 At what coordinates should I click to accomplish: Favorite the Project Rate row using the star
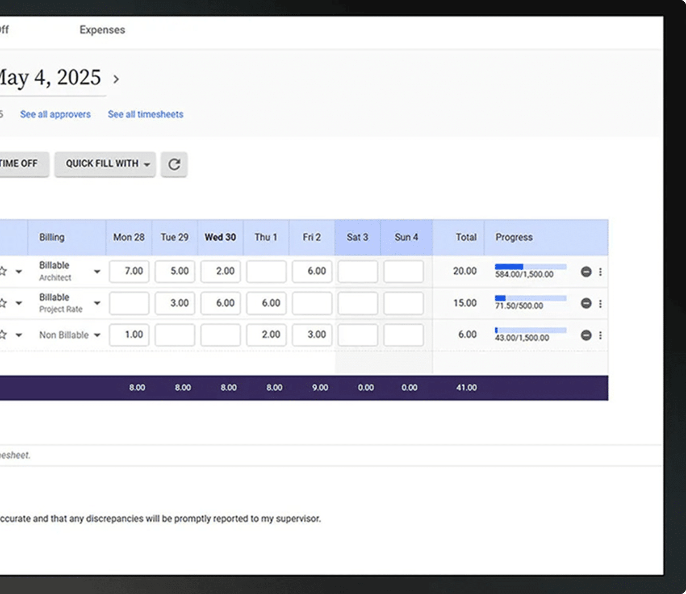point(3,303)
